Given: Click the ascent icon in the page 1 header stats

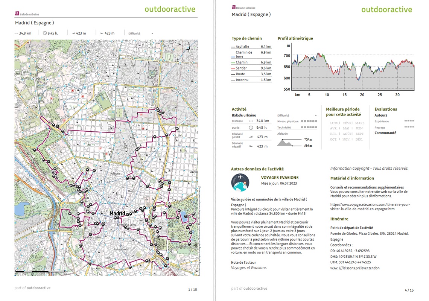Looking at the screenshot, I should click(73, 33).
